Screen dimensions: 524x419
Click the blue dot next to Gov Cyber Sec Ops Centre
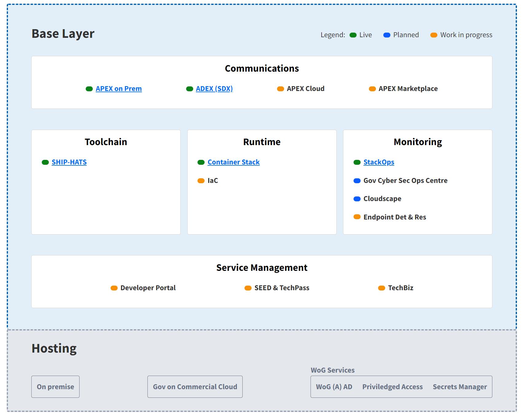pyautogui.click(x=357, y=181)
